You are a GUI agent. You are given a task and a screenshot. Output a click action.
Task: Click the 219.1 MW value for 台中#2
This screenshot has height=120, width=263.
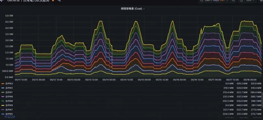pyautogui.click(x=229, y=88)
